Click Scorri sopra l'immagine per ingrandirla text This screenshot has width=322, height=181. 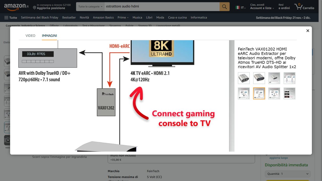pos(59,157)
